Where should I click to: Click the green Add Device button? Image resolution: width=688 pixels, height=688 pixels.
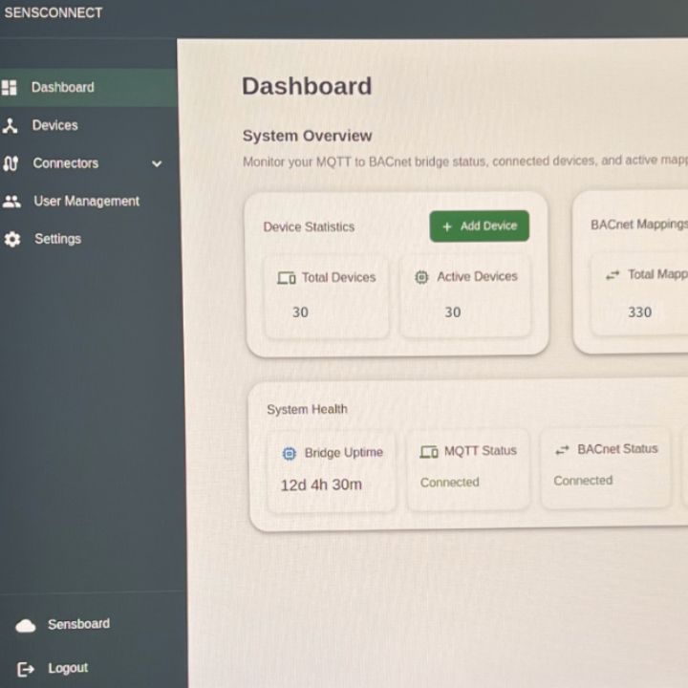click(479, 226)
